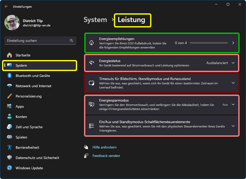
Task: Click the magnifier icon in the search box
Action: [x=71, y=41]
